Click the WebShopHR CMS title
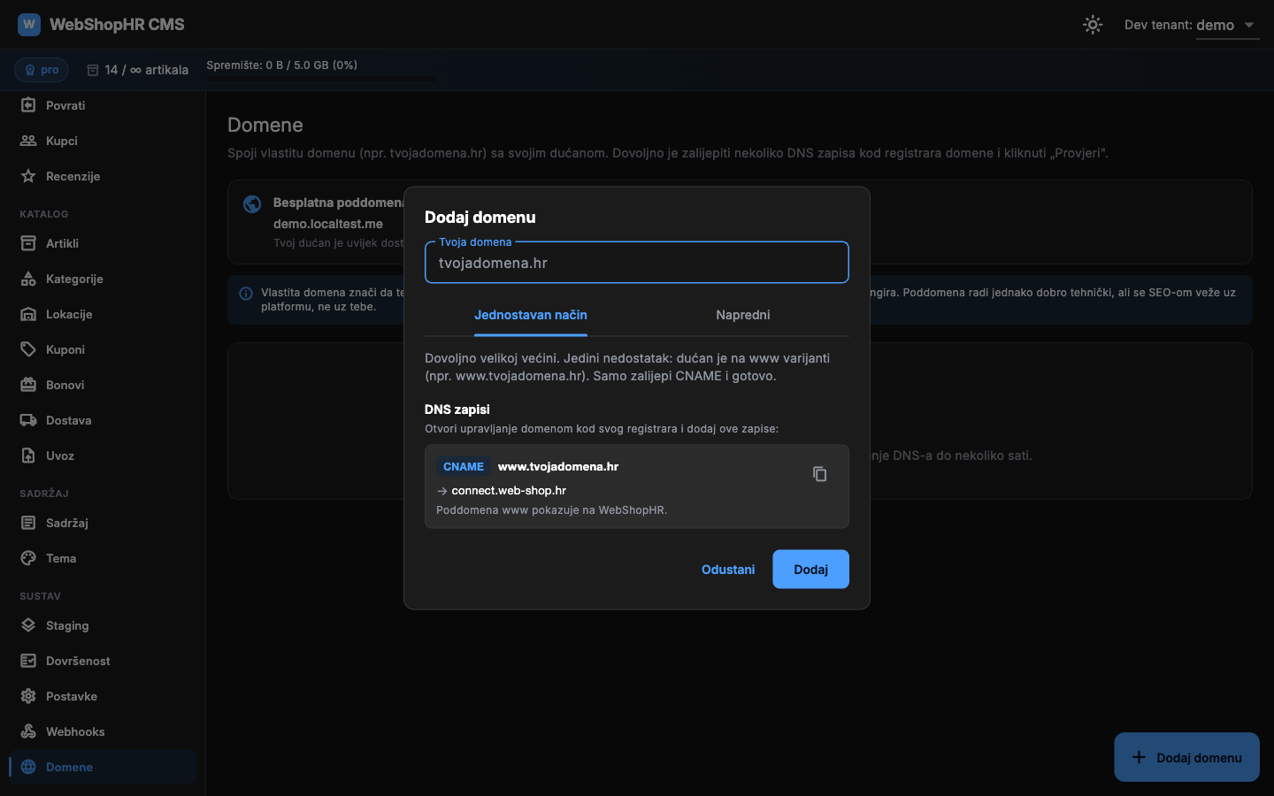The width and height of the screenshot is (1274, 796). (x=117, y=25)
